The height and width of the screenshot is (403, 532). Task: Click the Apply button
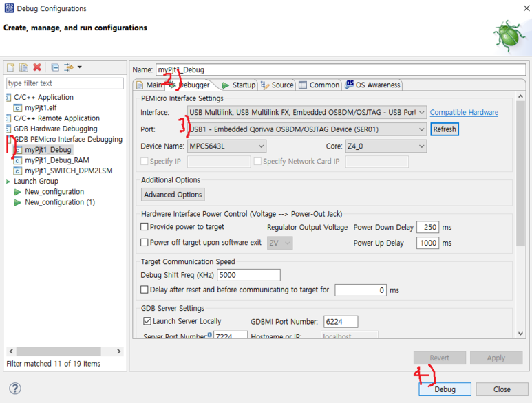[x=496, y=358]
